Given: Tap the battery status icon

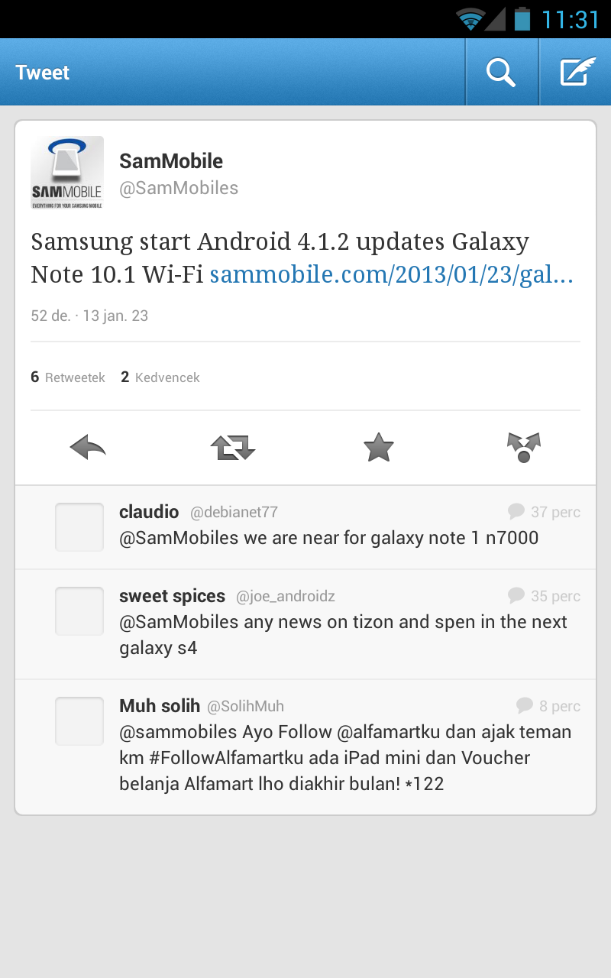Looking at the screenshot, I should pyautogui.click(x=522, y=18).
